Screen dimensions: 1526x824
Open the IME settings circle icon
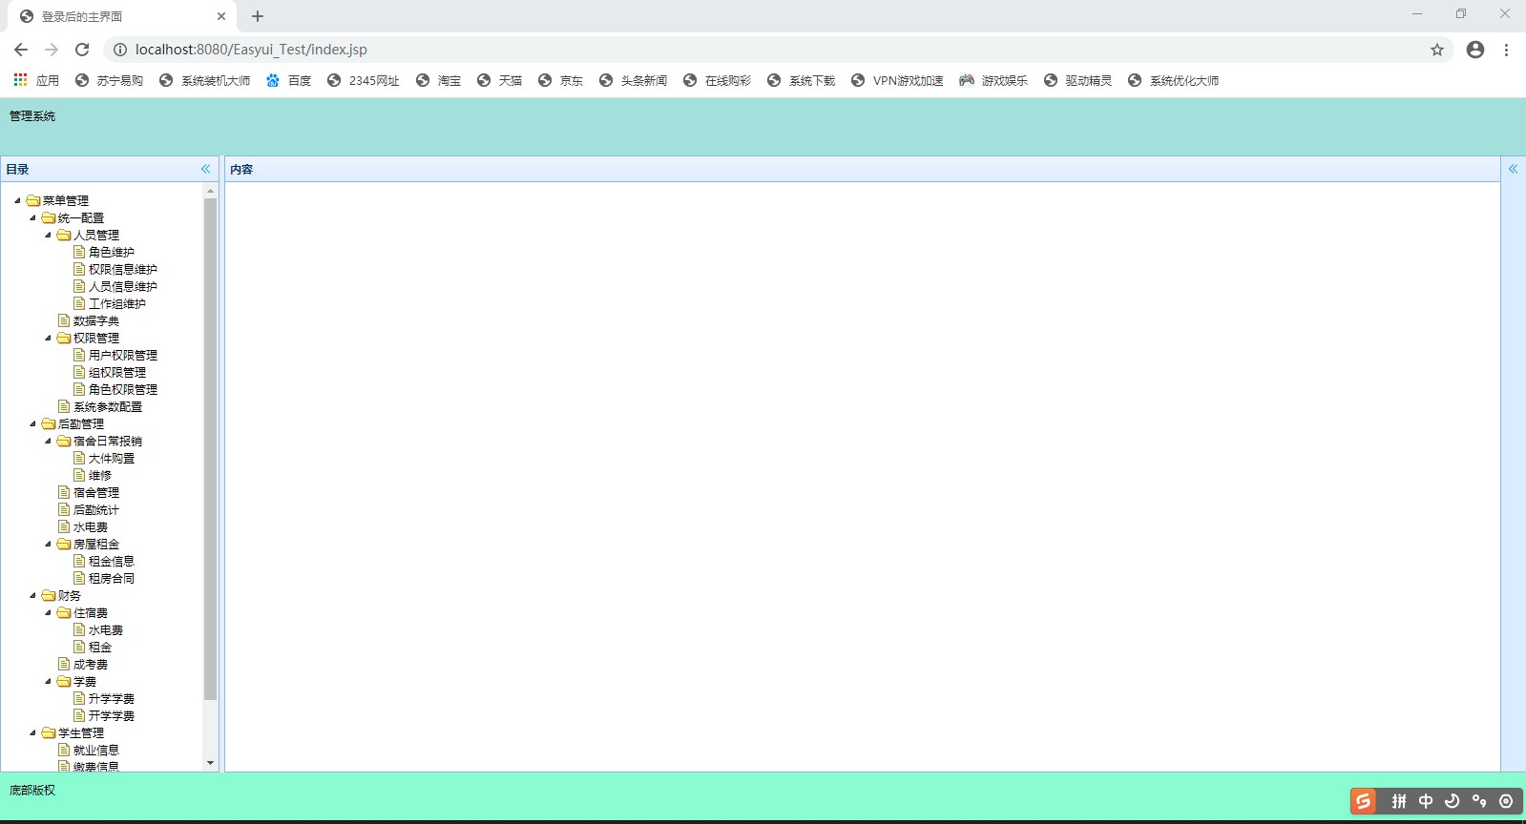coord(1506,801)
